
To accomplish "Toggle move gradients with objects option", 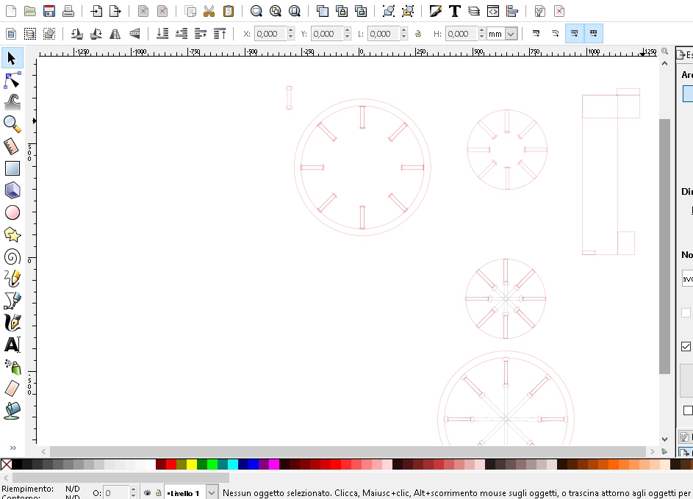I will (575, 34).
